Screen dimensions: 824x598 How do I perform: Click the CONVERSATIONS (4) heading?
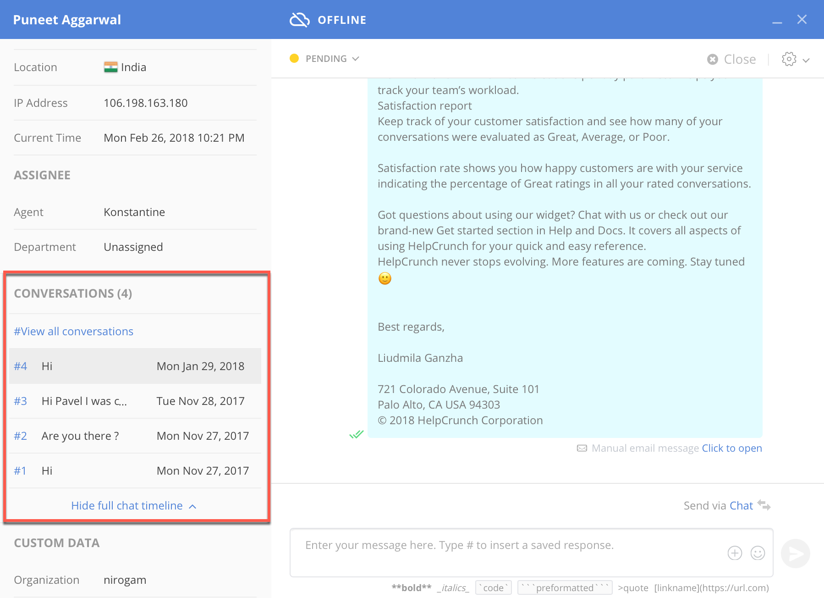tap(73, 293)
